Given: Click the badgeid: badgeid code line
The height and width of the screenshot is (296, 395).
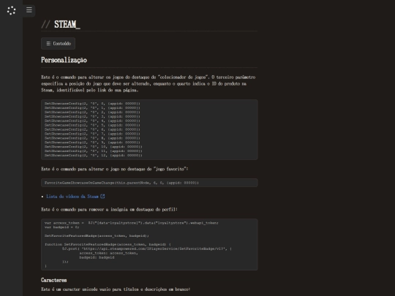Looking at the screenshot, I should click(x=97, y=257).
